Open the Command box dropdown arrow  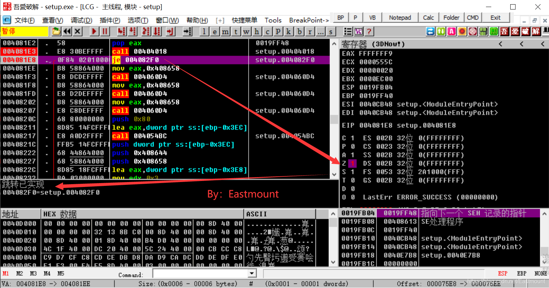coord(252,273)
